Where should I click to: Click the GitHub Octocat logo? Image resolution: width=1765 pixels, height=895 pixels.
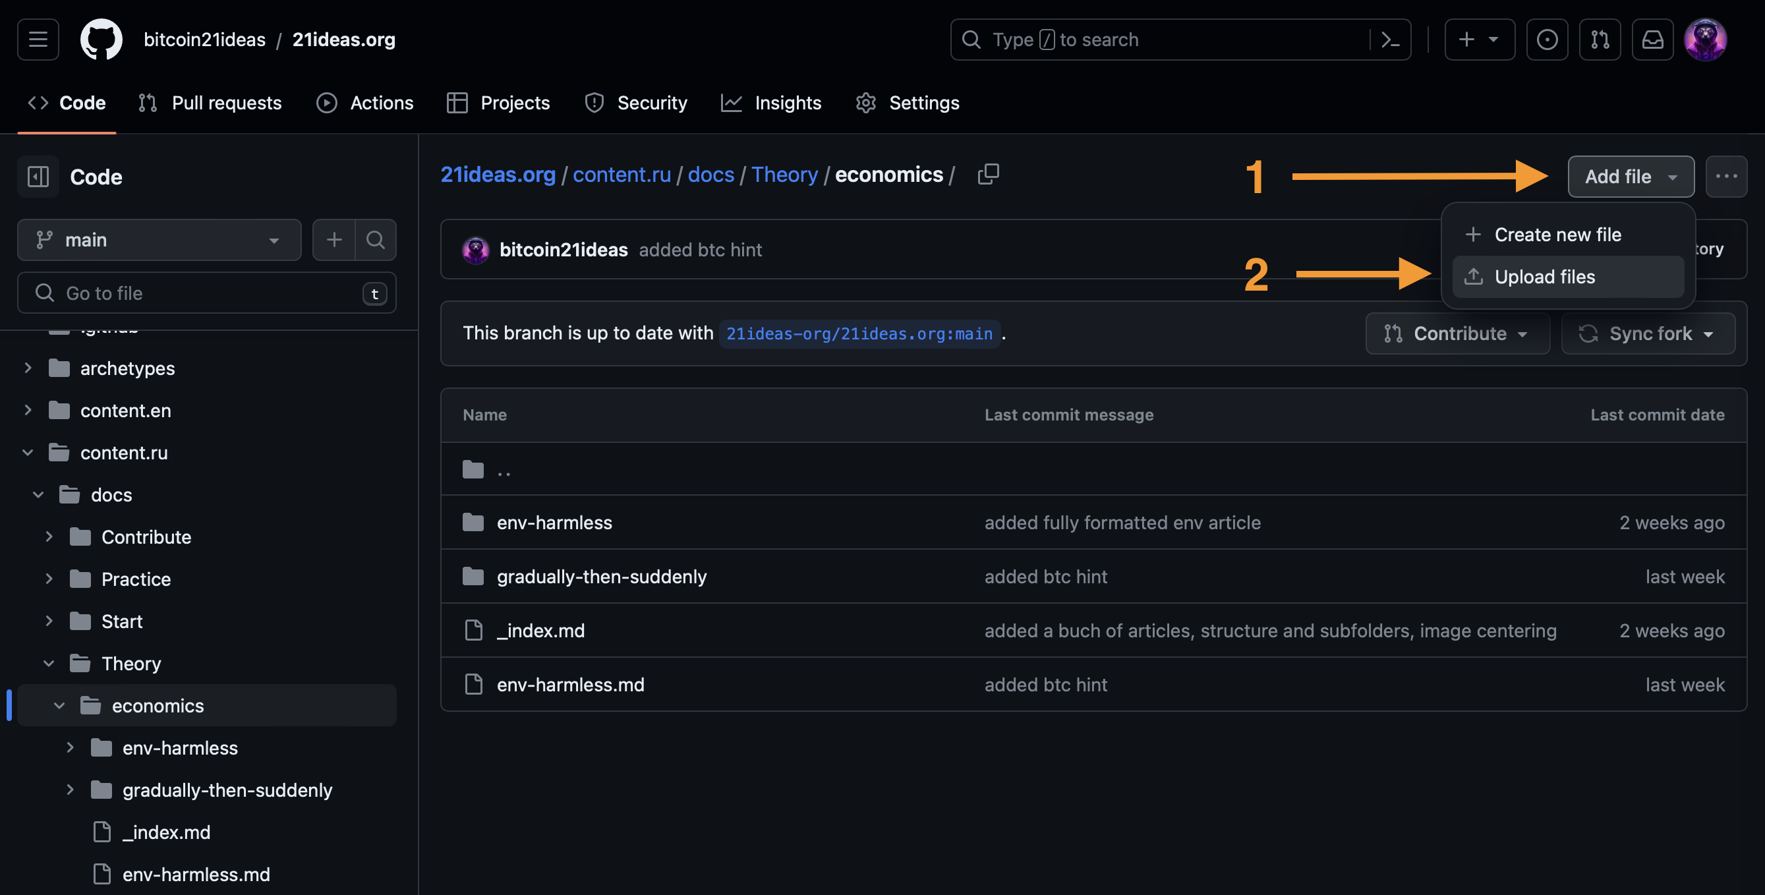coord(101,40)
